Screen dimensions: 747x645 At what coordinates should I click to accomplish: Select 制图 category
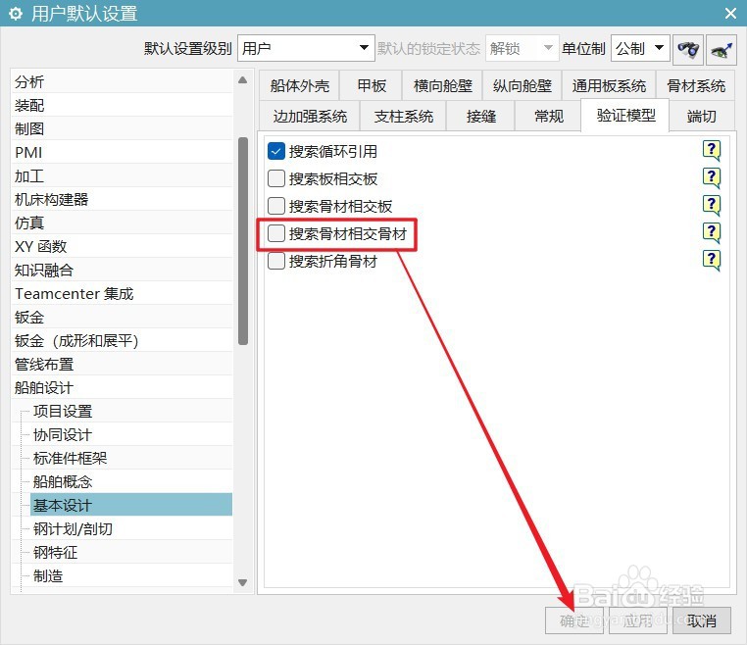[122, 128]
